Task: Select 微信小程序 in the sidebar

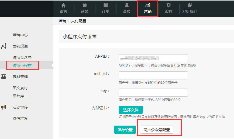Action: pyautogui.click(x=22, y=65)
